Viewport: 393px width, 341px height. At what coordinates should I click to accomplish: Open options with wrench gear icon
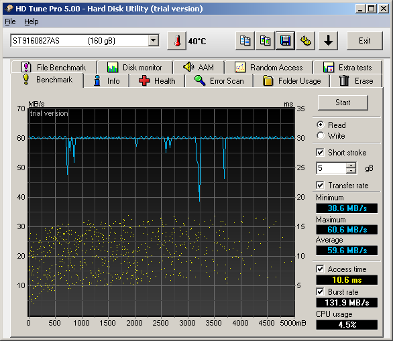tap(306, 41)
